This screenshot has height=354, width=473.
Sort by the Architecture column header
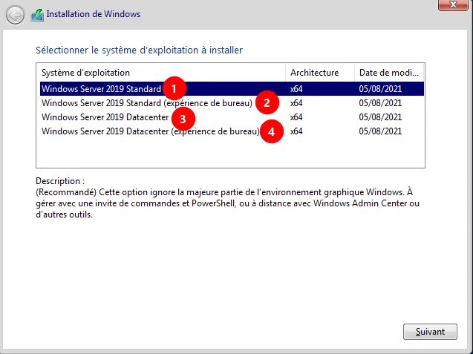(x=320, y=73)
